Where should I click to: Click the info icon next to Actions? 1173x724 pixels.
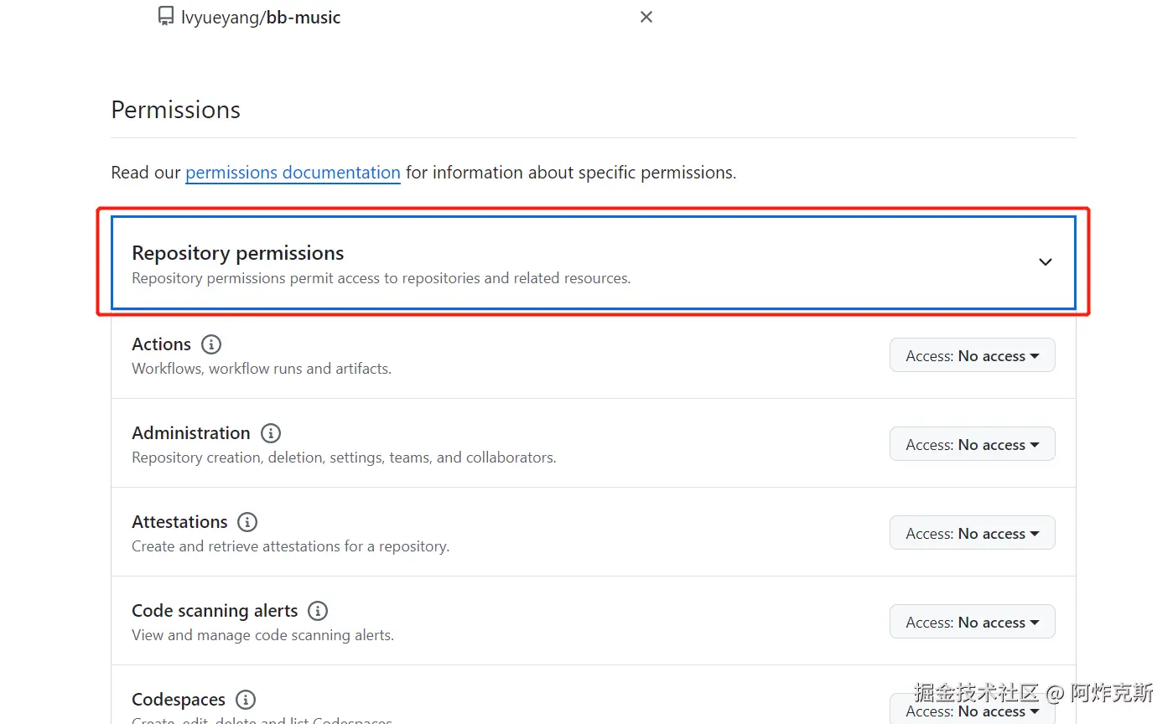point(211,344)
